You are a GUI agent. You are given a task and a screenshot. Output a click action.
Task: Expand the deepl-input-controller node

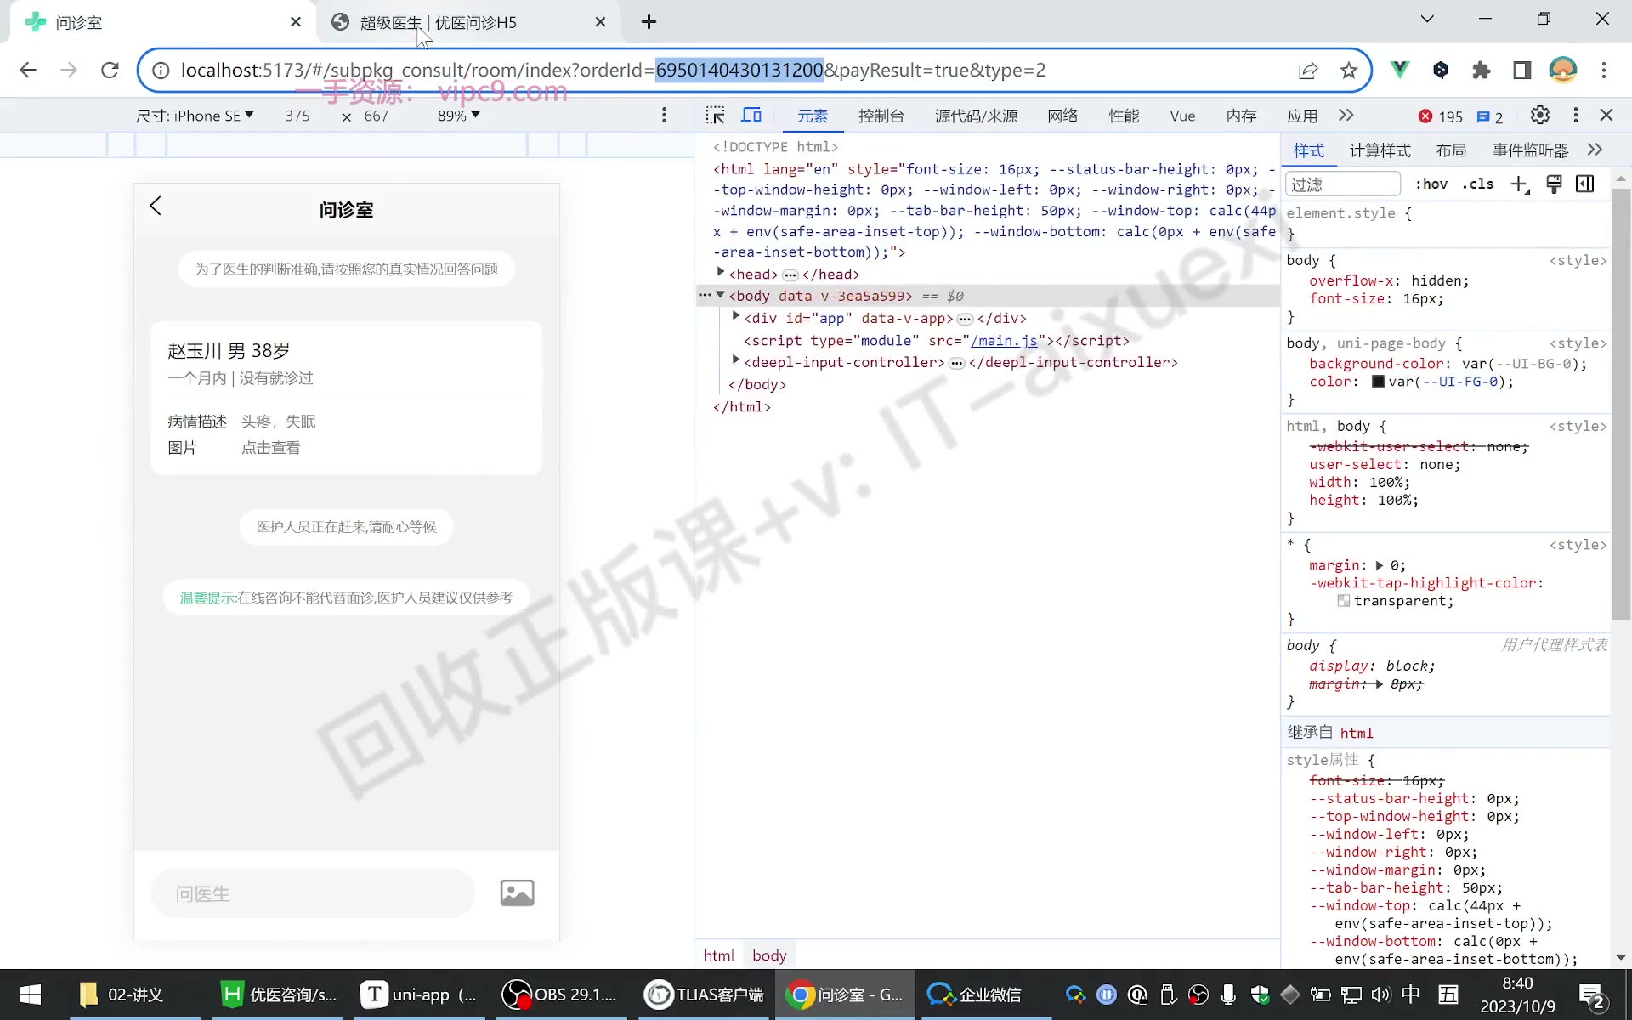click(x=736, y=361)
